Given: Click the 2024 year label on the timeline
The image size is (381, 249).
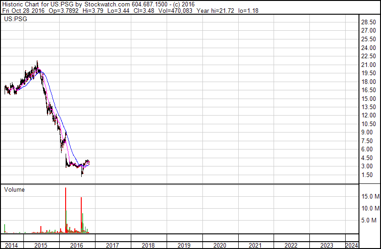Looking at the screenshot, I should click(x=352, y=245).
